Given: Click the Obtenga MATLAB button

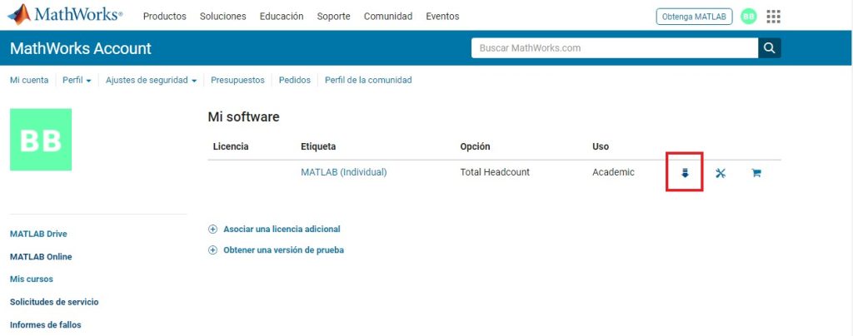Looking at the screenshot, I should coord(694,17).
